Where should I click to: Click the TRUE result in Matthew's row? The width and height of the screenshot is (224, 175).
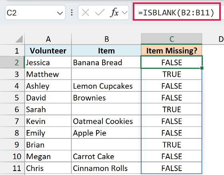click(x=171, y=74)
